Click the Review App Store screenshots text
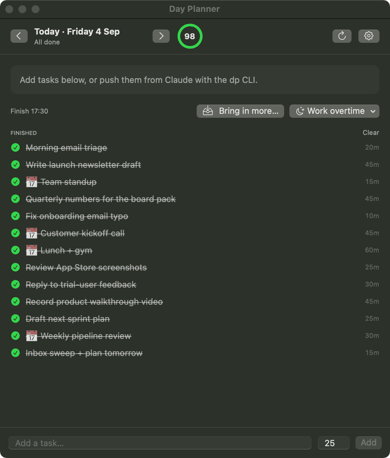 coord(86,267)
